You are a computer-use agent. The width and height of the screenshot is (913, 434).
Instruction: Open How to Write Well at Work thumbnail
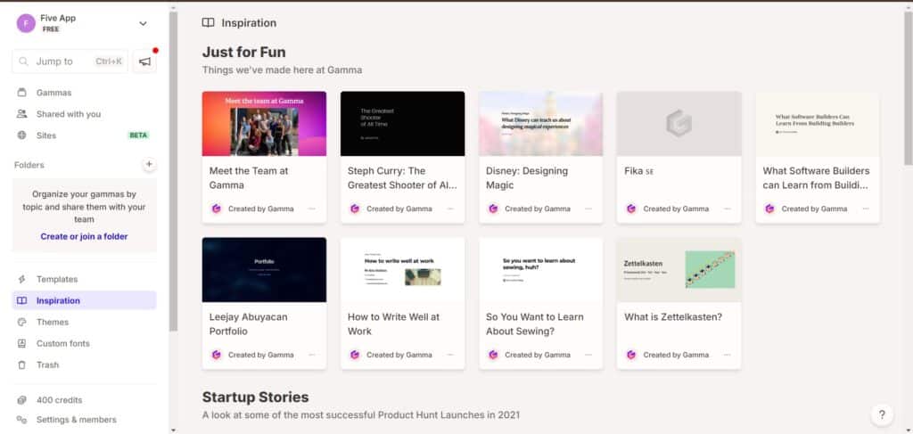click(x=402, y=269)
